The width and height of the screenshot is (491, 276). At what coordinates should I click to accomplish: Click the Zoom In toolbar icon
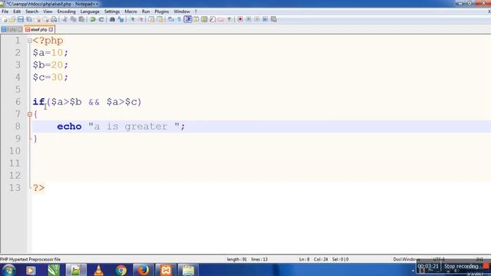[x=133, y=19]
